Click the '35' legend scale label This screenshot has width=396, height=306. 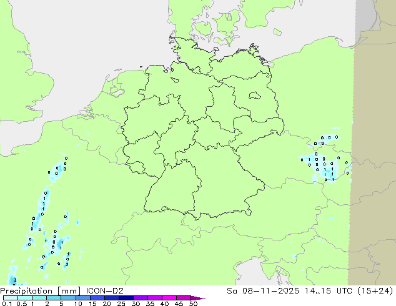(150, 304)
